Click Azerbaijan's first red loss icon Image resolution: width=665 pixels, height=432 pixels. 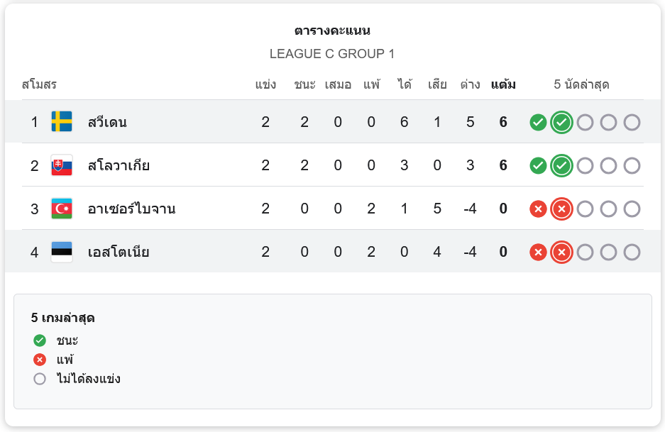[538, 209]
